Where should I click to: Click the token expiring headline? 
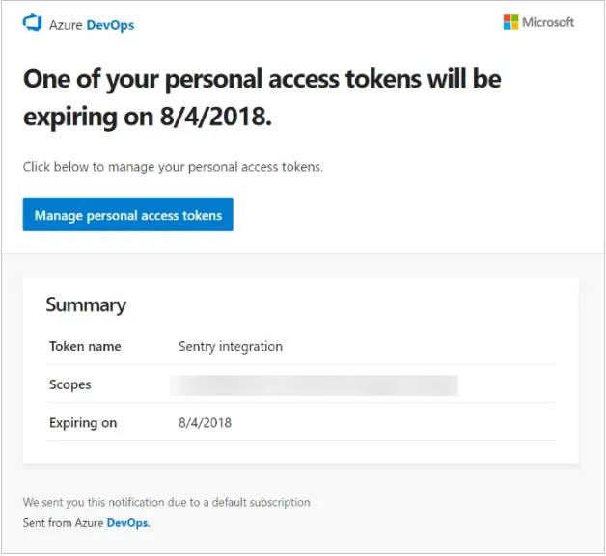pyautogui.click(x=262, y=79)
